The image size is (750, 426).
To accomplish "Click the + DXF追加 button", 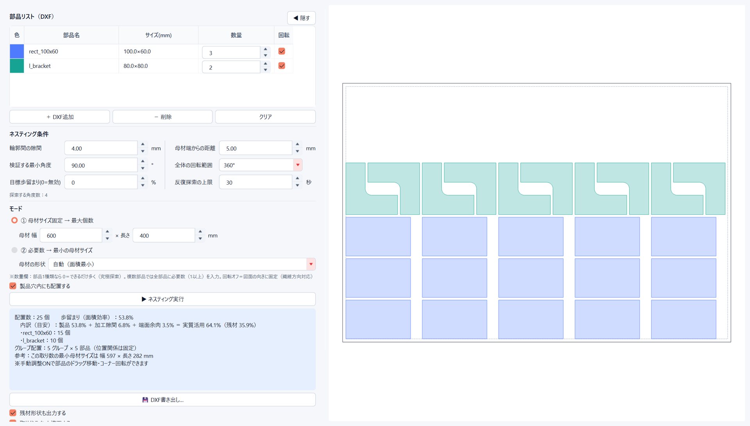I will tap(60, 117).
